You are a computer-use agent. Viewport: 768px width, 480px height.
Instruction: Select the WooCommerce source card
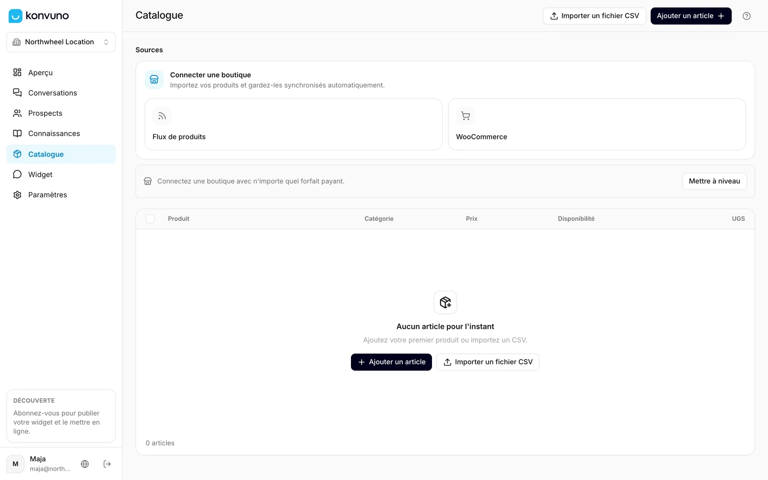click(597, 124)
